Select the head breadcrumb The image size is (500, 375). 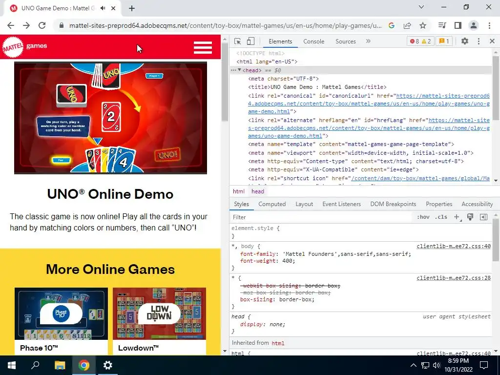[258, 191]
